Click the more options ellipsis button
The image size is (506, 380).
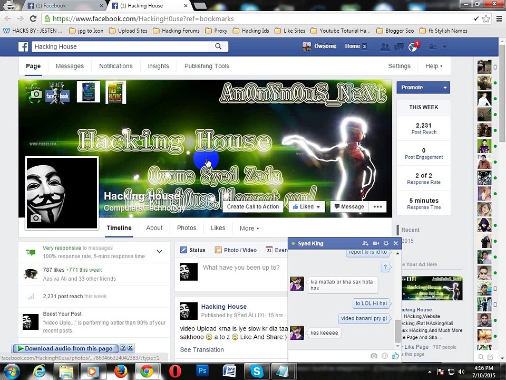(x=377, y=206)
